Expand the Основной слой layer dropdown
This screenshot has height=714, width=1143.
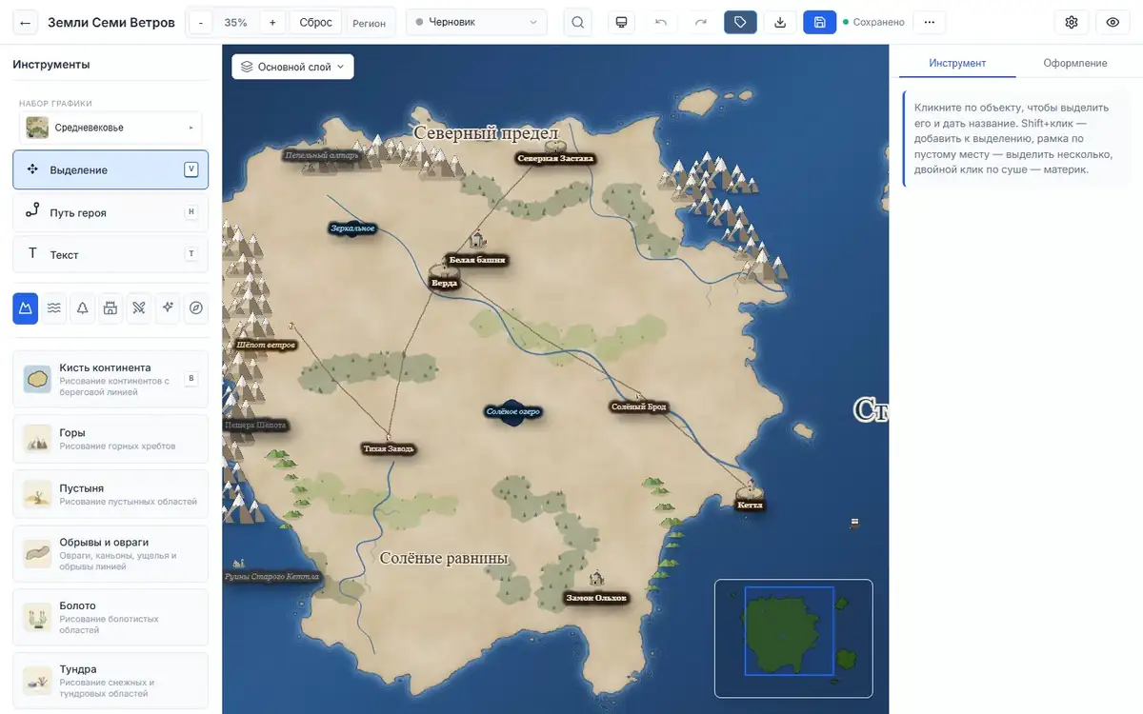[292, 67]
